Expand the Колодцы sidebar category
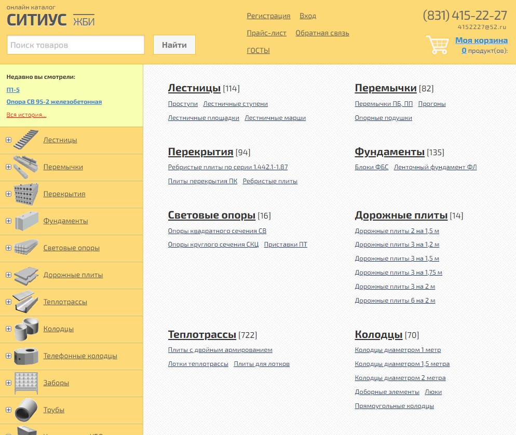Viewport: 516px width, 435px height. tap(8, 329)
